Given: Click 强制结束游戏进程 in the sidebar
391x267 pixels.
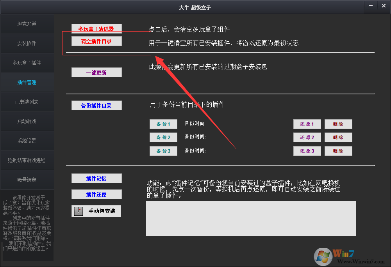Looking at the screenshot, I should pos(27,160).
